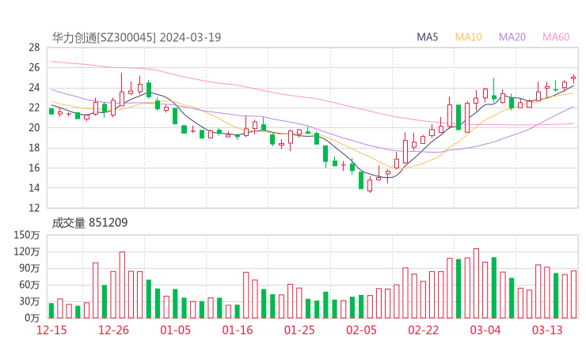Click the volume axis label 120万
The image size is (586, 348).
pyautogui.click(x=27, y=252)
